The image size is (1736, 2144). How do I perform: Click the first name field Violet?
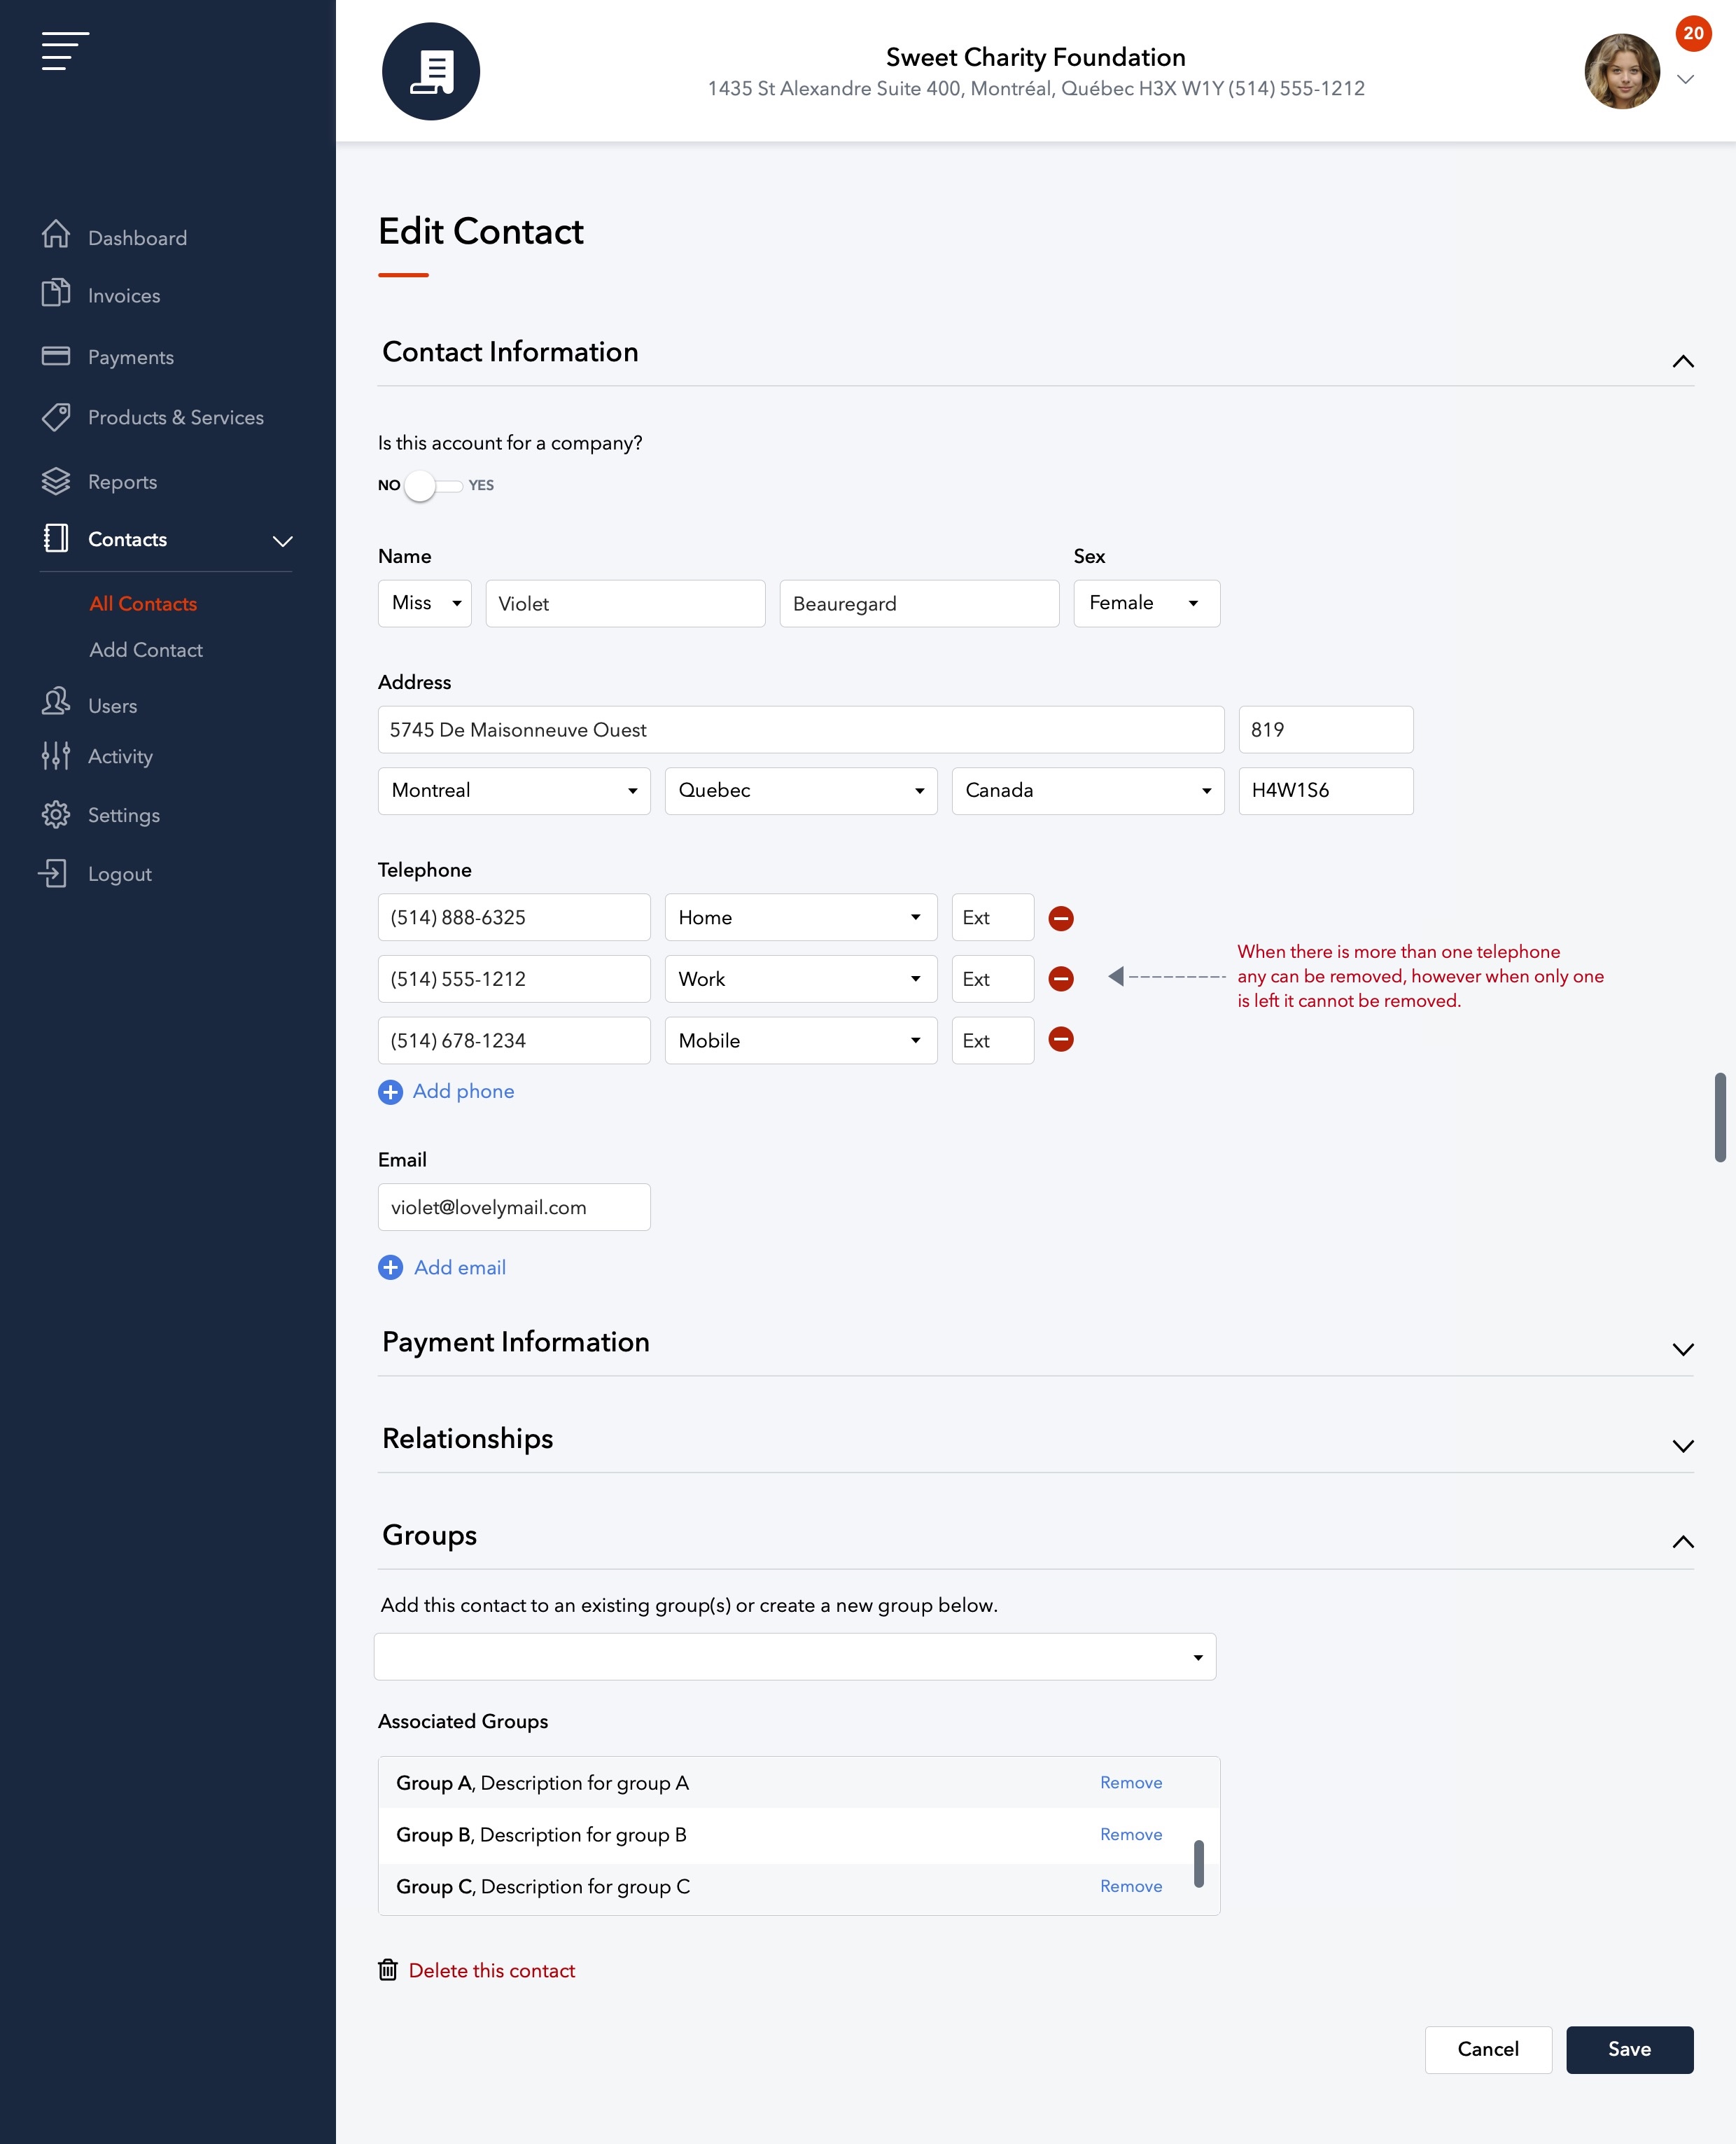626,603
